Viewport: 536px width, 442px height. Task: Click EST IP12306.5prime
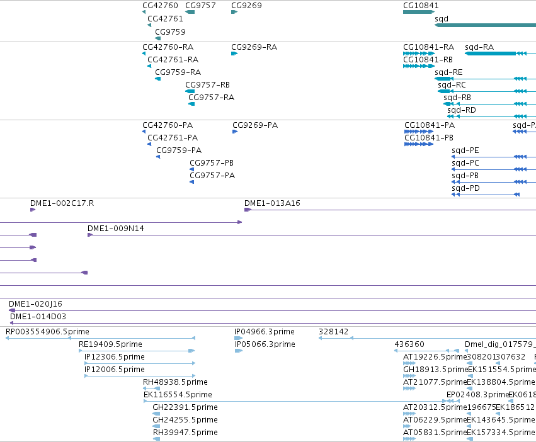point(114,357)
